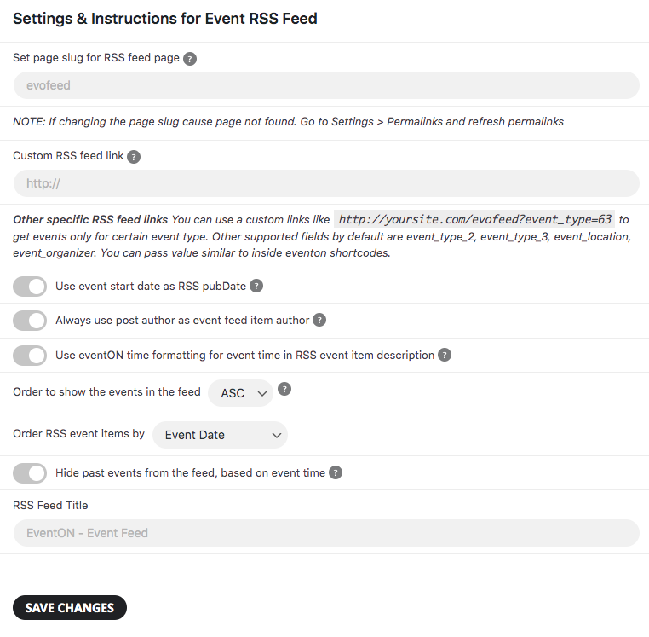Focus the Custom RSS feed link http:// field
649x637 pixels.
[x=325, y=183]
